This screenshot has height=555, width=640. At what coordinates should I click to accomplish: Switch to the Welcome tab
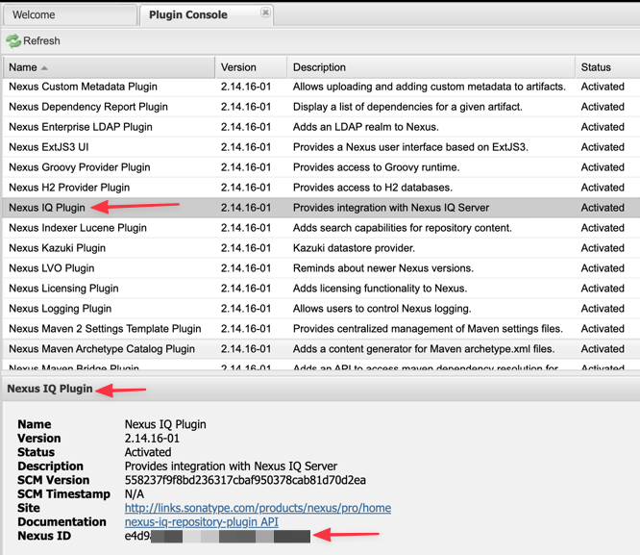click(x=34, y=15)
